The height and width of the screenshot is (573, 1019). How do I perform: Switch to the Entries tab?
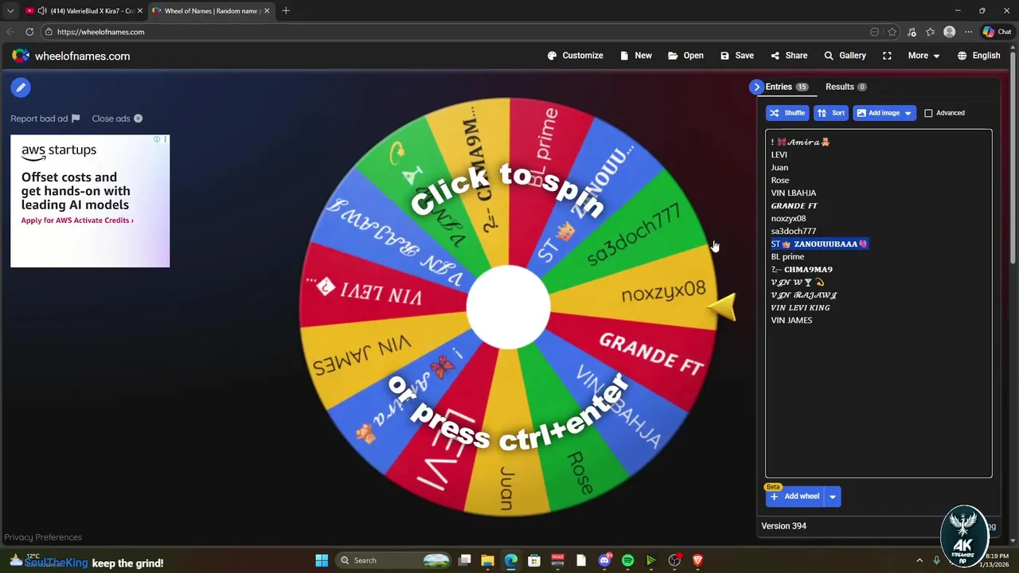click(x=787, y=87)
